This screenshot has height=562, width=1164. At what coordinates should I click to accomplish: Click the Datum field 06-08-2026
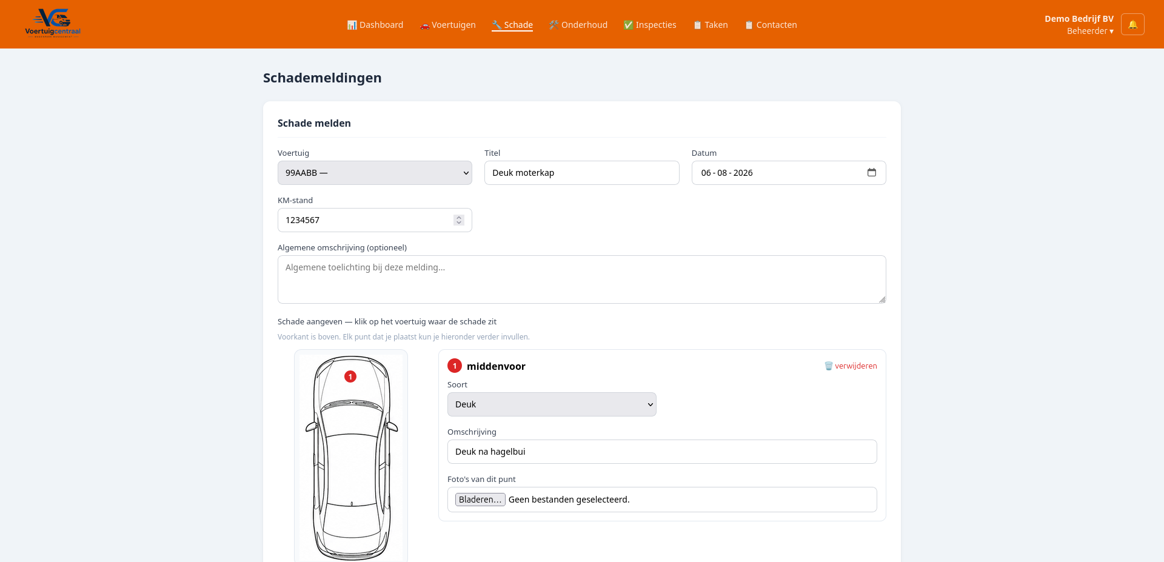click(789, 173)
